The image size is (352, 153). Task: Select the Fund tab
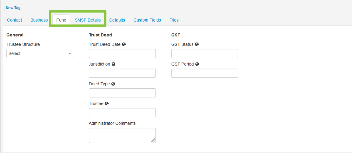pyautogui.click(x=61, y=20)
